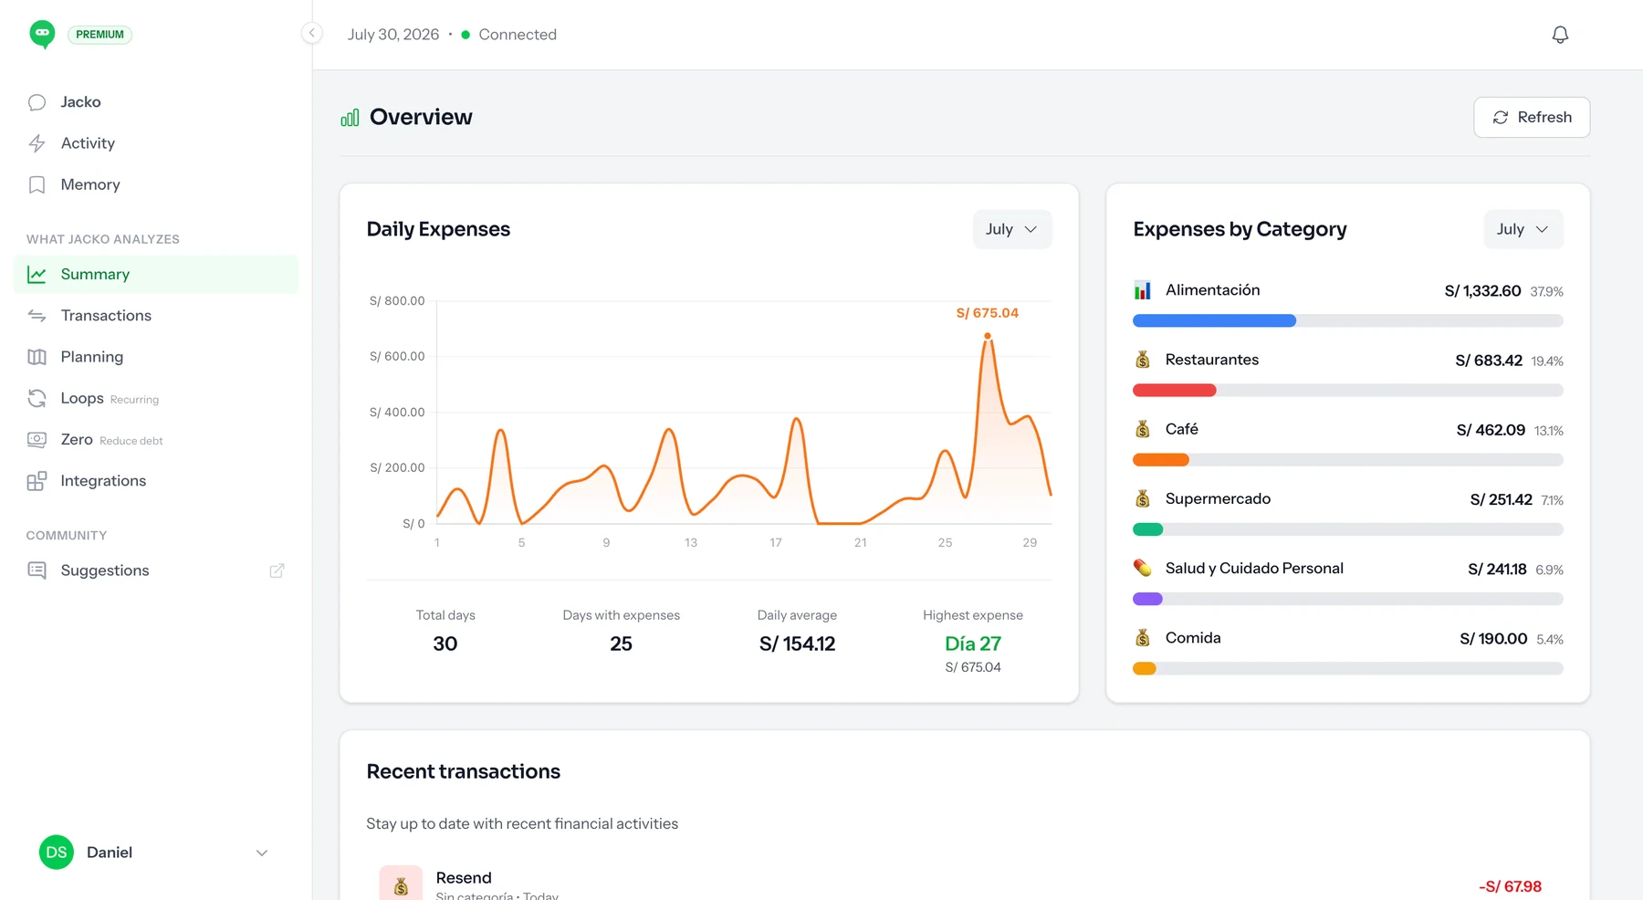Click the Alimentación blue progress bar
1643x900 pixels.
click(x=1214, y=320)
